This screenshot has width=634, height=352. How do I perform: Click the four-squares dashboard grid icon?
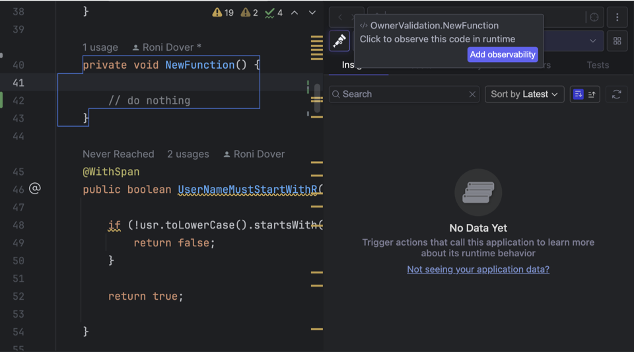[617, 41]
